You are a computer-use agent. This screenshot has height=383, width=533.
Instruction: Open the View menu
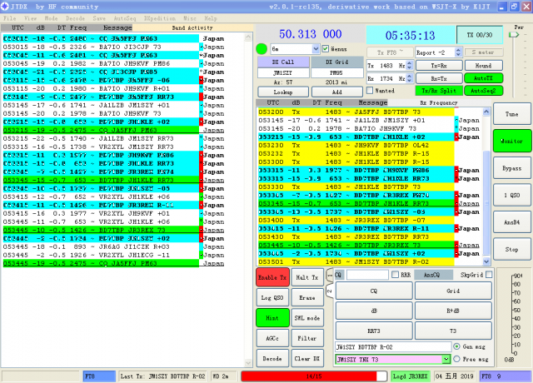(x=30, y=18)
